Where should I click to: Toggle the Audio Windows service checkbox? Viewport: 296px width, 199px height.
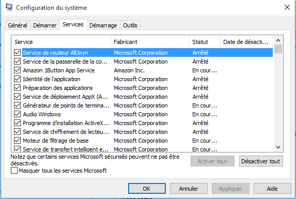click(17, 114)
